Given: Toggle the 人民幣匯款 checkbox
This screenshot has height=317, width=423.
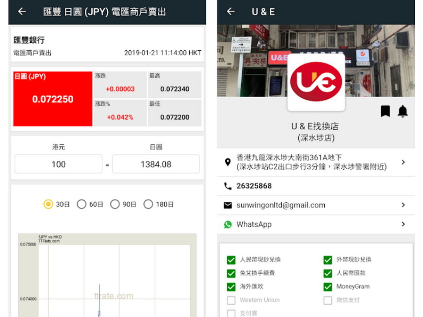Looking at the screenshot, I should [328, 273].
